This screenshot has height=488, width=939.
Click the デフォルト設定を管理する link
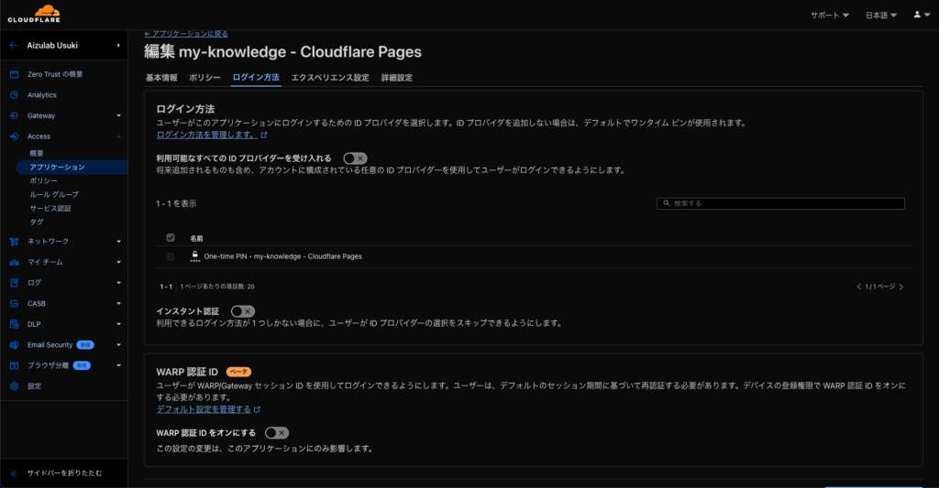tap(204, 409)
